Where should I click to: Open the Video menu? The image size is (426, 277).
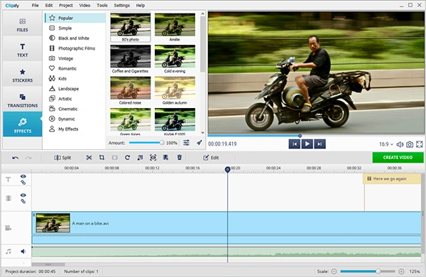click(x=84, y=5)
